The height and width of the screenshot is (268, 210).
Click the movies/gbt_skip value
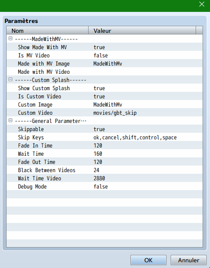115,113
